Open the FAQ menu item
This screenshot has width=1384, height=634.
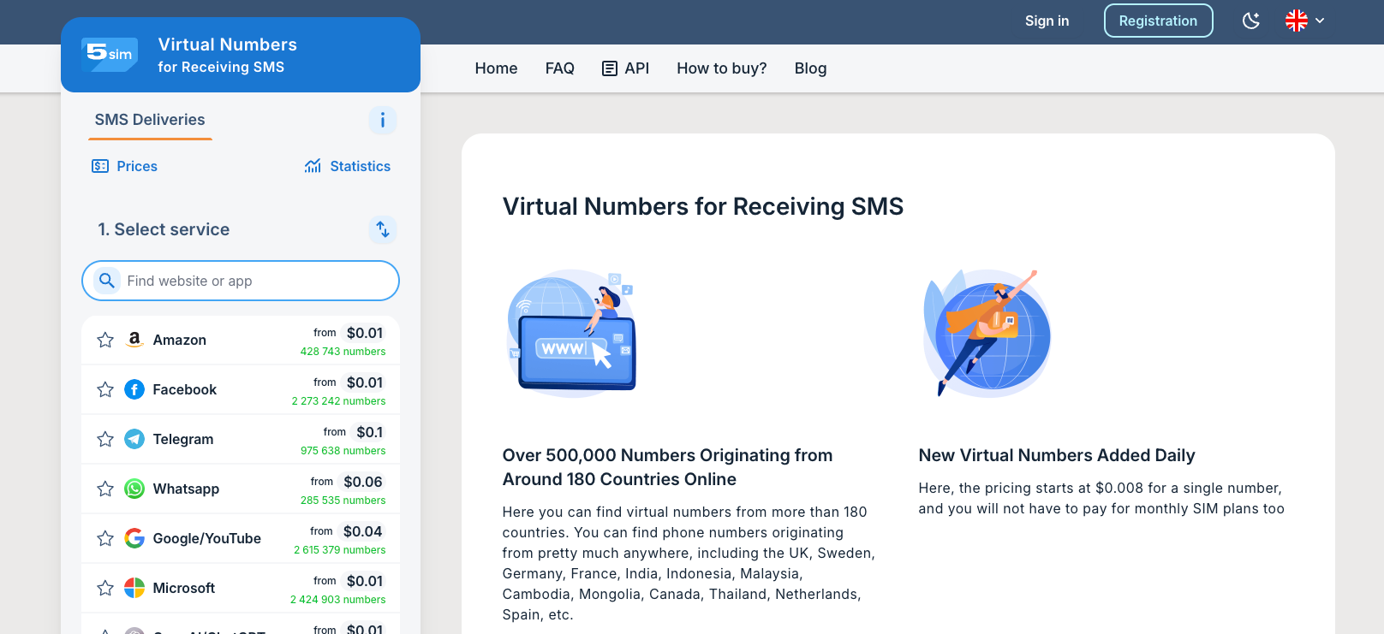560,68
